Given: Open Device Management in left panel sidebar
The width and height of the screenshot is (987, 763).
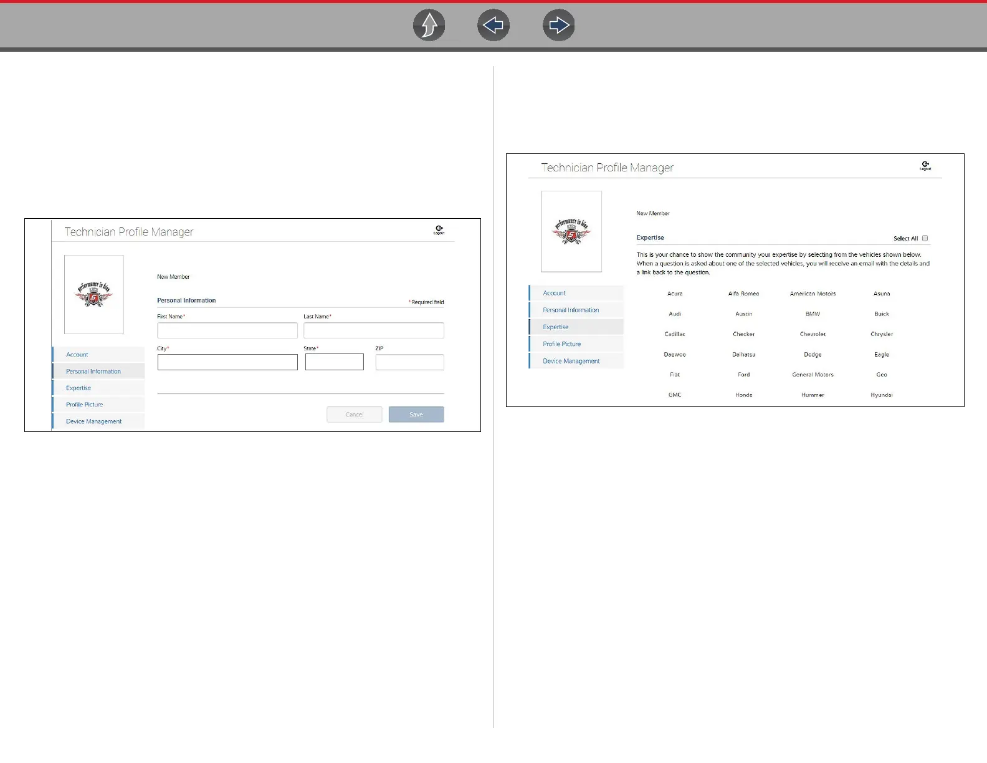Looking at the screenshot, I should [98, 421].
